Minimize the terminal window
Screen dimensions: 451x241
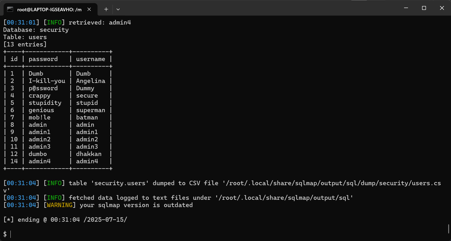click(x=406, y=8)
